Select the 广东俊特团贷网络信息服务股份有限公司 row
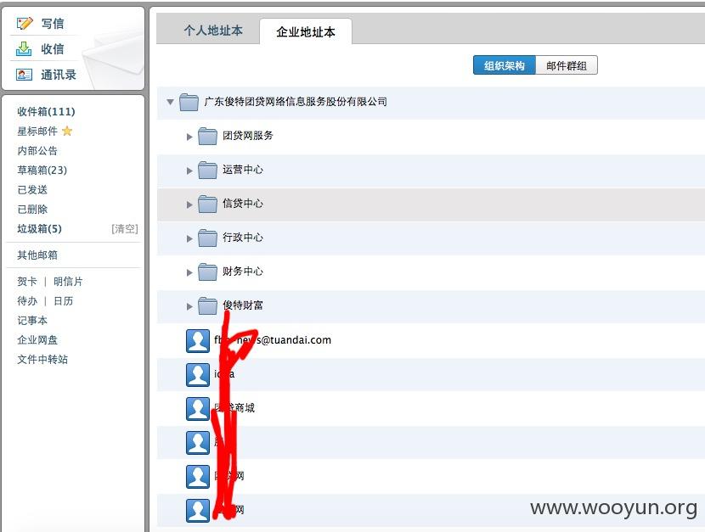Screen dimensions: 705x532 pos(431,102)
